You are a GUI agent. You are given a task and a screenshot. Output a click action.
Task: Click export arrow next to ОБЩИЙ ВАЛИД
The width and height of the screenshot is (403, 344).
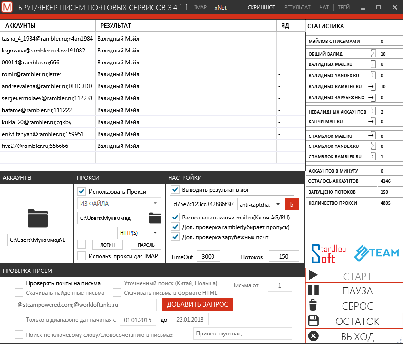coord(372,54)
